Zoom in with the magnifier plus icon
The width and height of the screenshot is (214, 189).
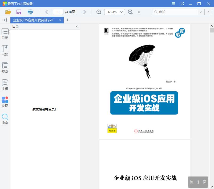coord(130,12)
